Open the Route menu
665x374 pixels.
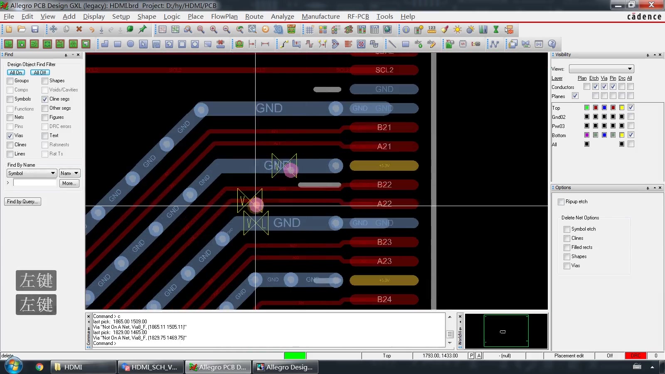tap(254, 16)
